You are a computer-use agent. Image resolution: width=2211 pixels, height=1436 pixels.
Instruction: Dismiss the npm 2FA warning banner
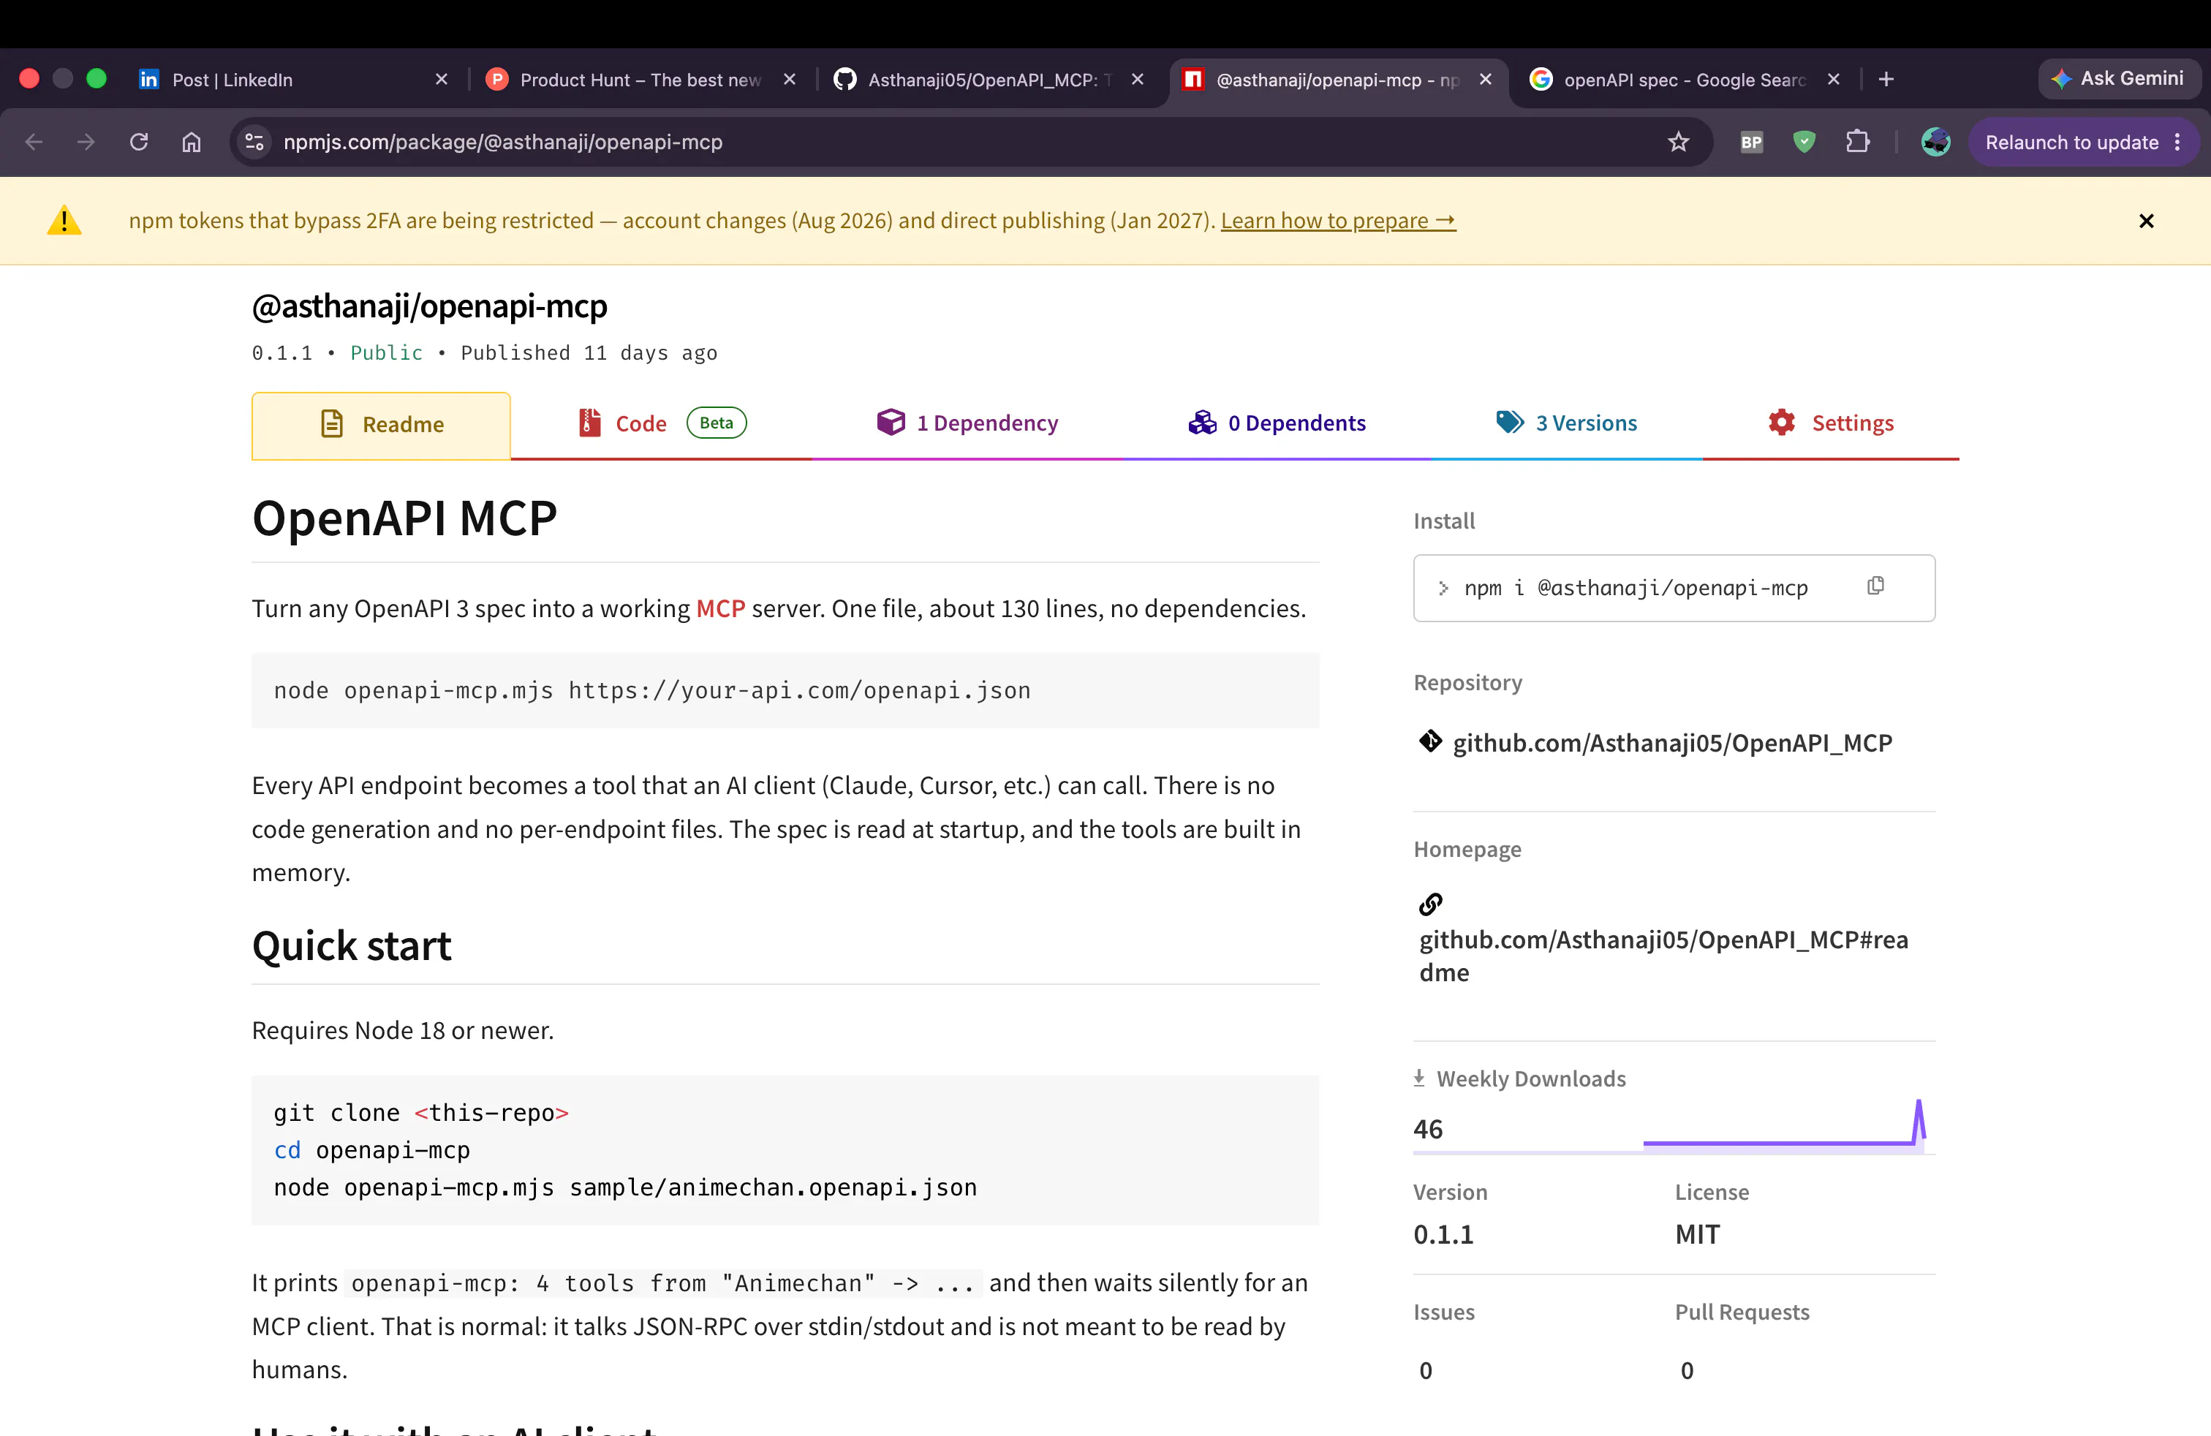2146,221
